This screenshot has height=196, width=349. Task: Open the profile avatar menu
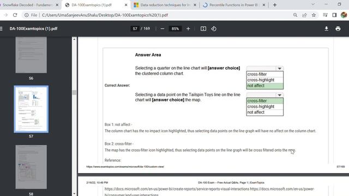coord(344,15)
